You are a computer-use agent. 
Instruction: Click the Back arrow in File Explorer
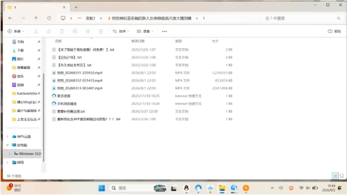[10, 18]
